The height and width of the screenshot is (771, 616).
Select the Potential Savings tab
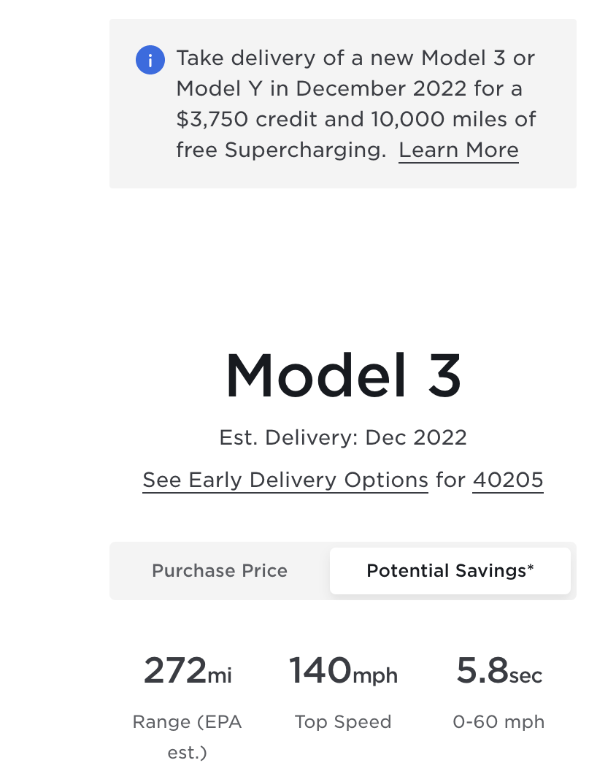tap(450, 571)
